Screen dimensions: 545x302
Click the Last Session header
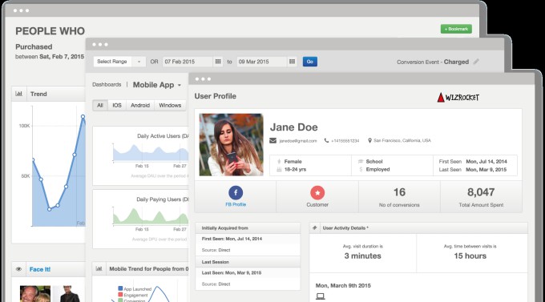(x=248, y=262)
